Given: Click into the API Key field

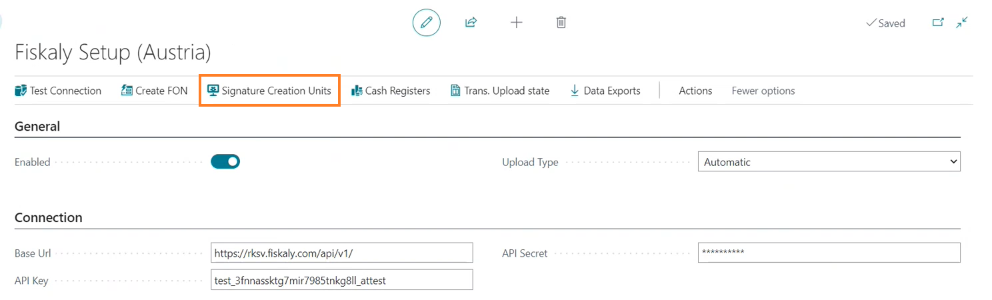Looking at the screenshot, I should (341, 280).
